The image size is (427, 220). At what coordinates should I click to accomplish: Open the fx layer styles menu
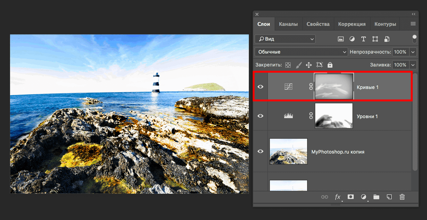[x=338, y=197]
